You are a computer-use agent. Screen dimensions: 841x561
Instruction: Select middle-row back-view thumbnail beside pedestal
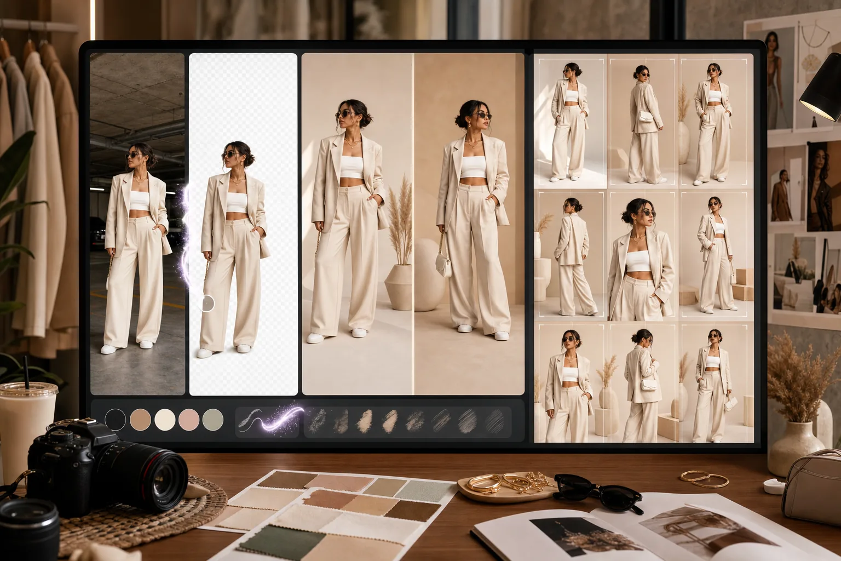[571, 256]
